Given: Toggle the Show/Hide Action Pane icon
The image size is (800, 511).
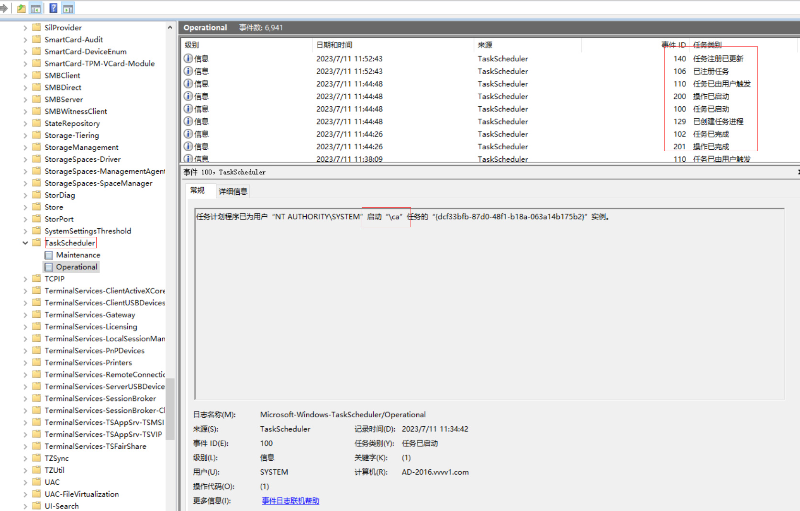Looking at the screenshot, I should 68,8.
